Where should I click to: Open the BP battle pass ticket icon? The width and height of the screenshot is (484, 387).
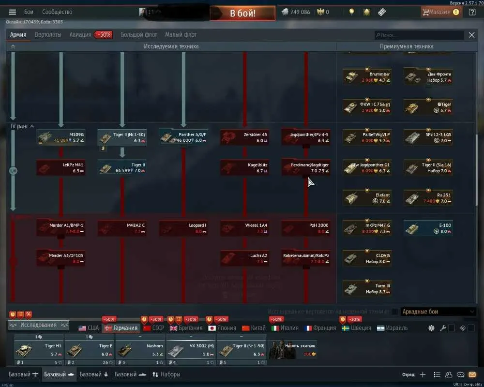382,12
